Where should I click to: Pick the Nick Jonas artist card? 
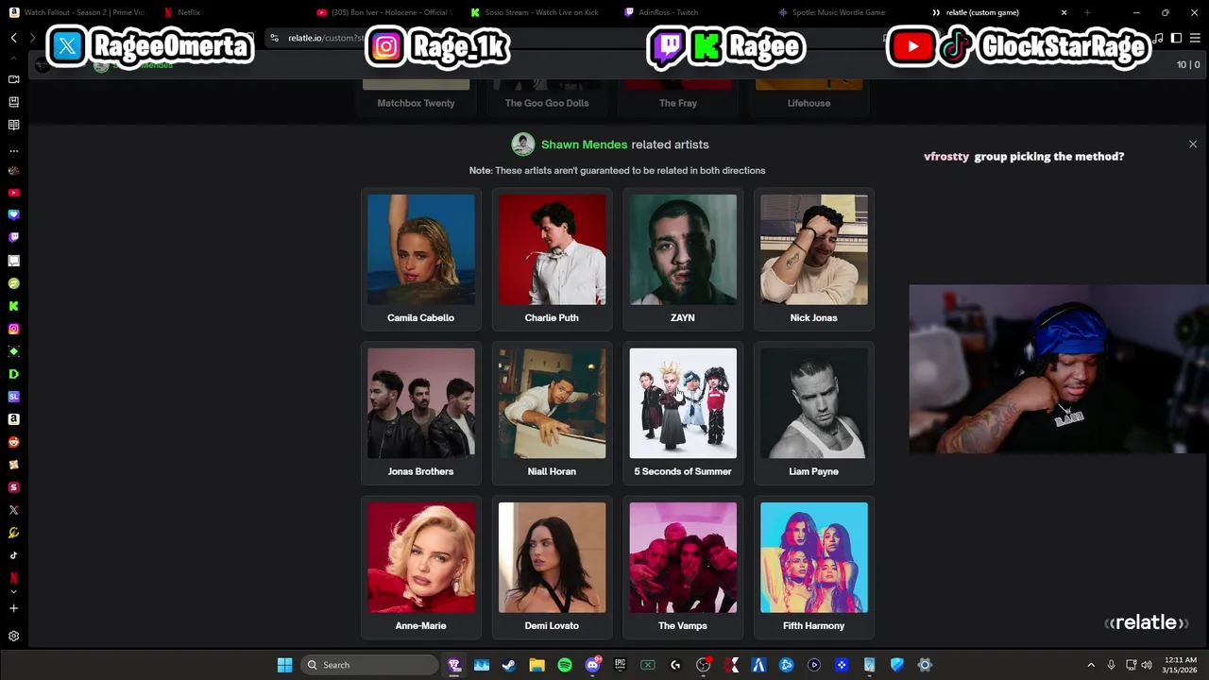pos(813,259)
